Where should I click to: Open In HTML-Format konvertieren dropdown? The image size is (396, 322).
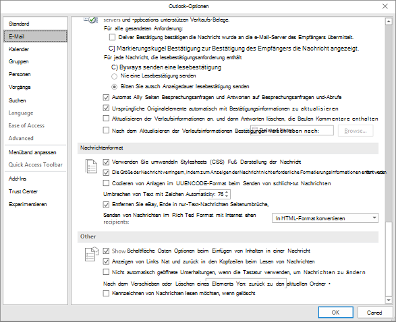(325, 218)
